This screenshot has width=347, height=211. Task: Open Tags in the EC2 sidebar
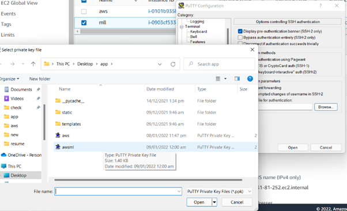(x=6, y=24)
